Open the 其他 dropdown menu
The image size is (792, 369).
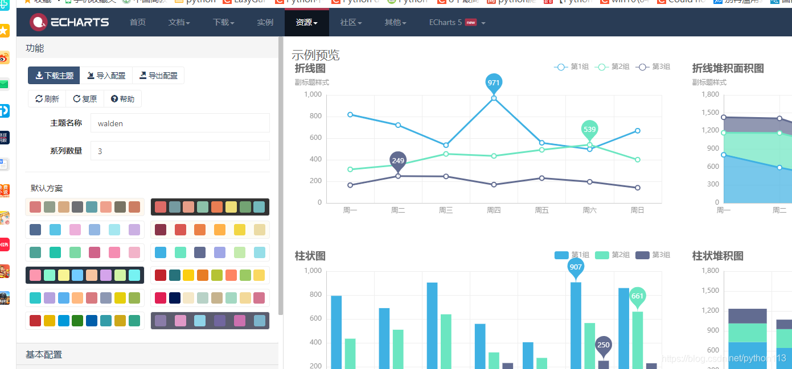[396, 22]
